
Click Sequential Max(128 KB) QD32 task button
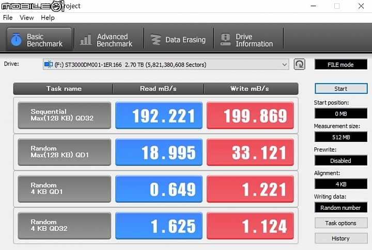click(64, 115)
